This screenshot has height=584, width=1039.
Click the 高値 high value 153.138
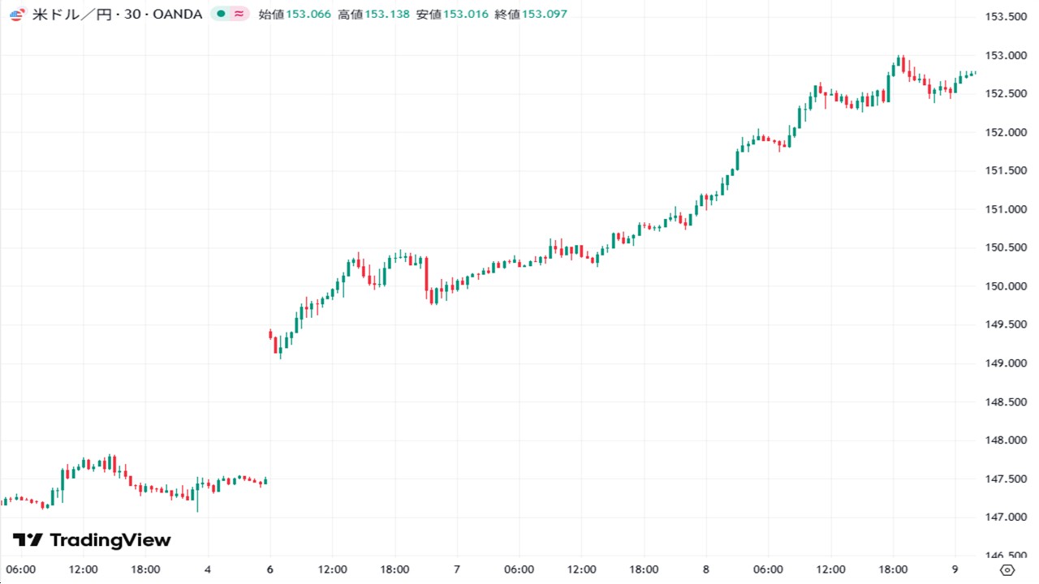pyautogui.click(x=387, y=15)
